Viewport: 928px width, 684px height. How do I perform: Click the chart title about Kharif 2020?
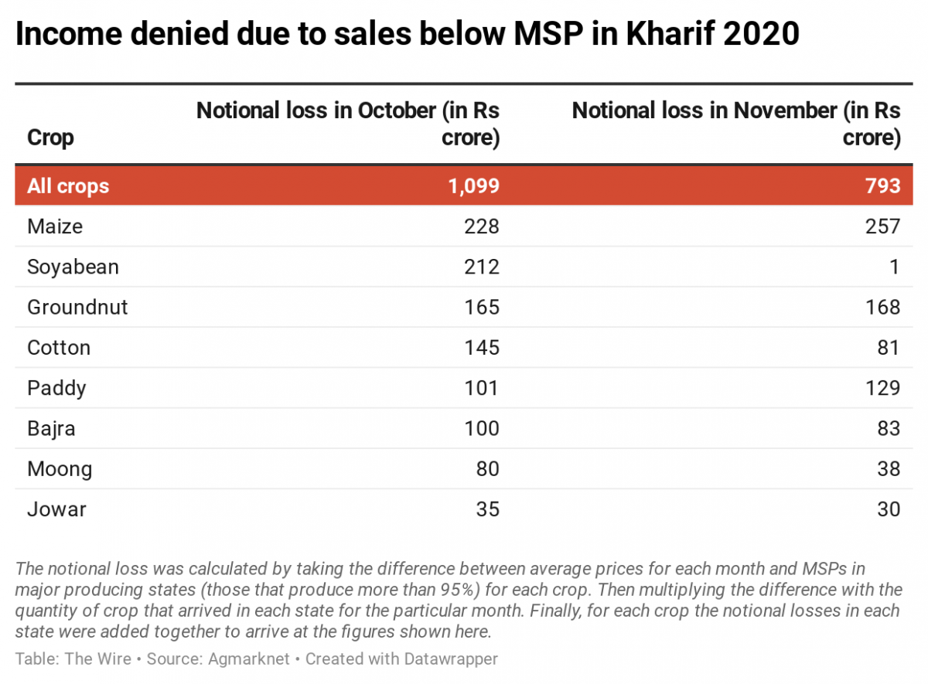pos(407,35)
